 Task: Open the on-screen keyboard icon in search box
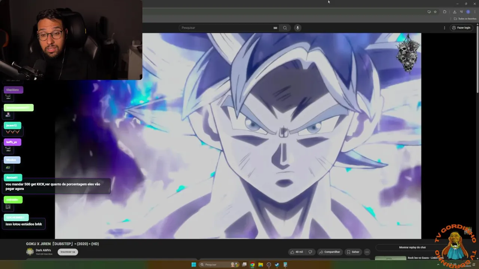pos(275,28)
